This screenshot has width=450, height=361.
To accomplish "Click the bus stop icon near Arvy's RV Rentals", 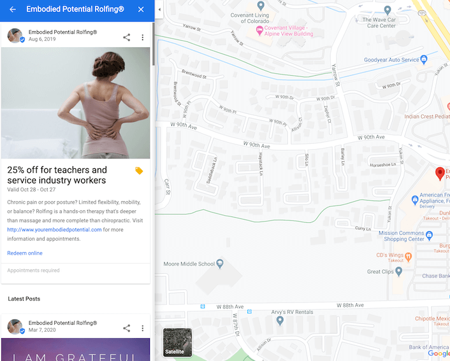I will (249, 311).
